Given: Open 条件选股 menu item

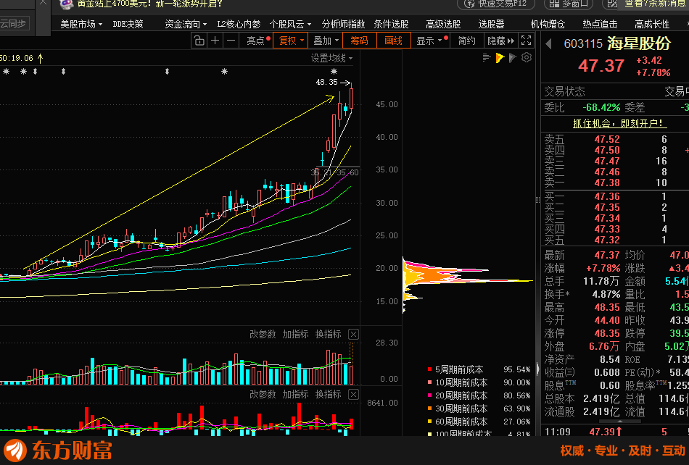Looking at the screenshot, I should pyautogui.click(x=391, y=24).
